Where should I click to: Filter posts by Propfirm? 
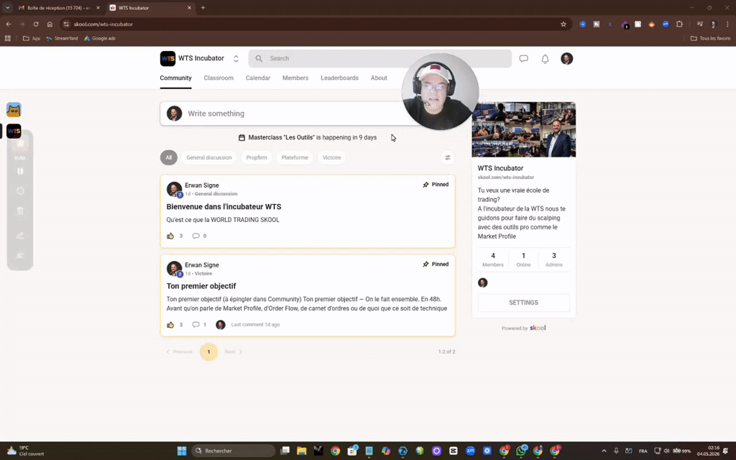[x=257, y=157]
